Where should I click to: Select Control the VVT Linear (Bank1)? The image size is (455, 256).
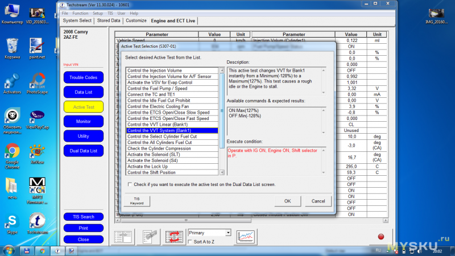[x=172, y=125]
